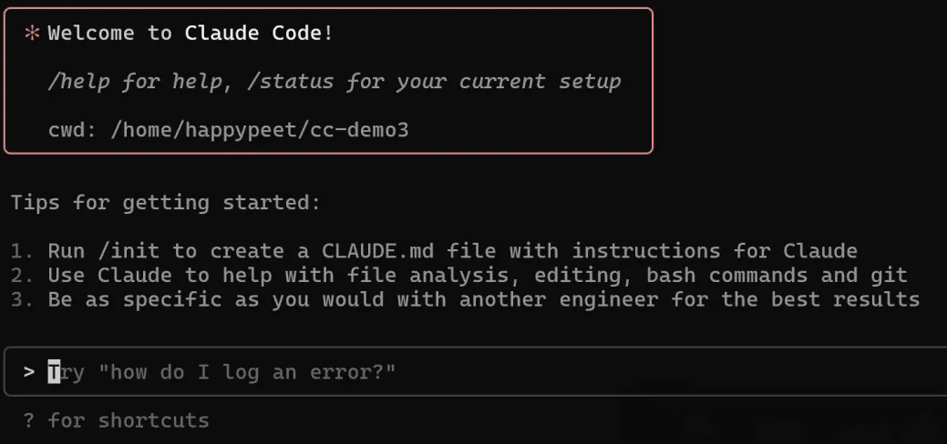Click the prompt arrow in input box
The height and width of the screenshot is (444, 947).
[29, 372]
